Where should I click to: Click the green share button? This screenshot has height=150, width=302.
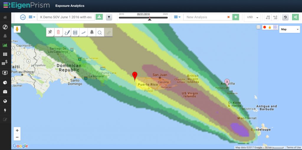coord(295,17)
